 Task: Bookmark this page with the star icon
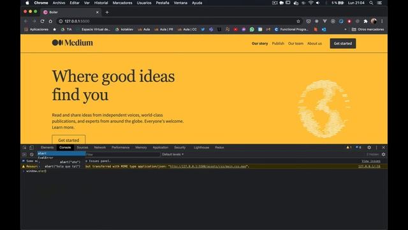[x=298, y=21]
